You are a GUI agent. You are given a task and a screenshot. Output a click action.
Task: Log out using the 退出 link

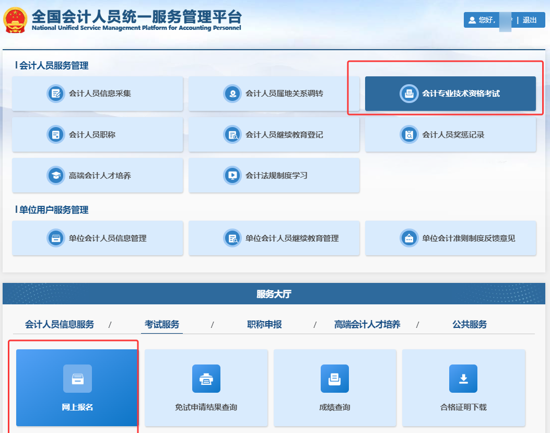[x=530, y=20]
